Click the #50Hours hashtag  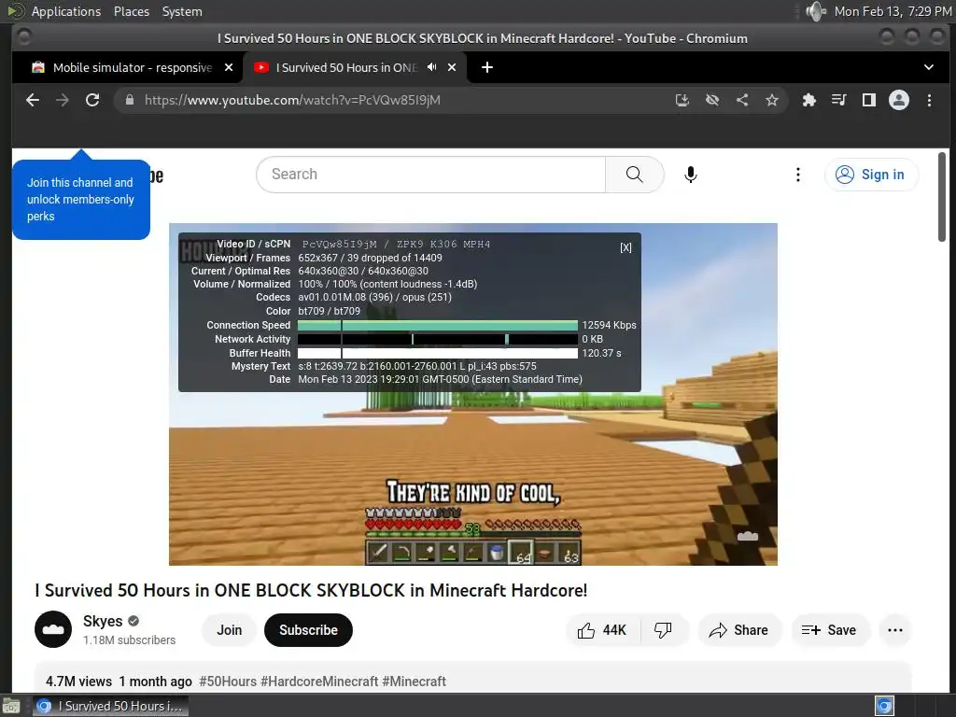(228, 681)
